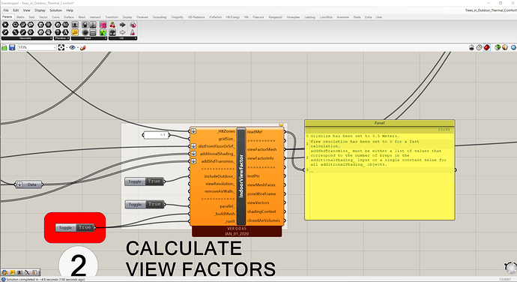Open the Solution menu

pos(55,10)
